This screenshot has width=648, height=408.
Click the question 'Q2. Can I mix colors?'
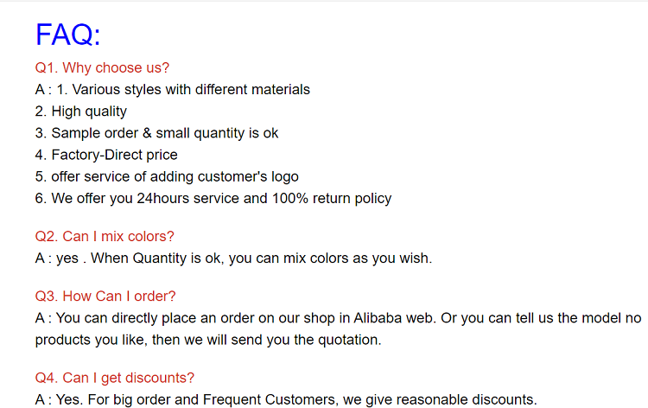105,236
